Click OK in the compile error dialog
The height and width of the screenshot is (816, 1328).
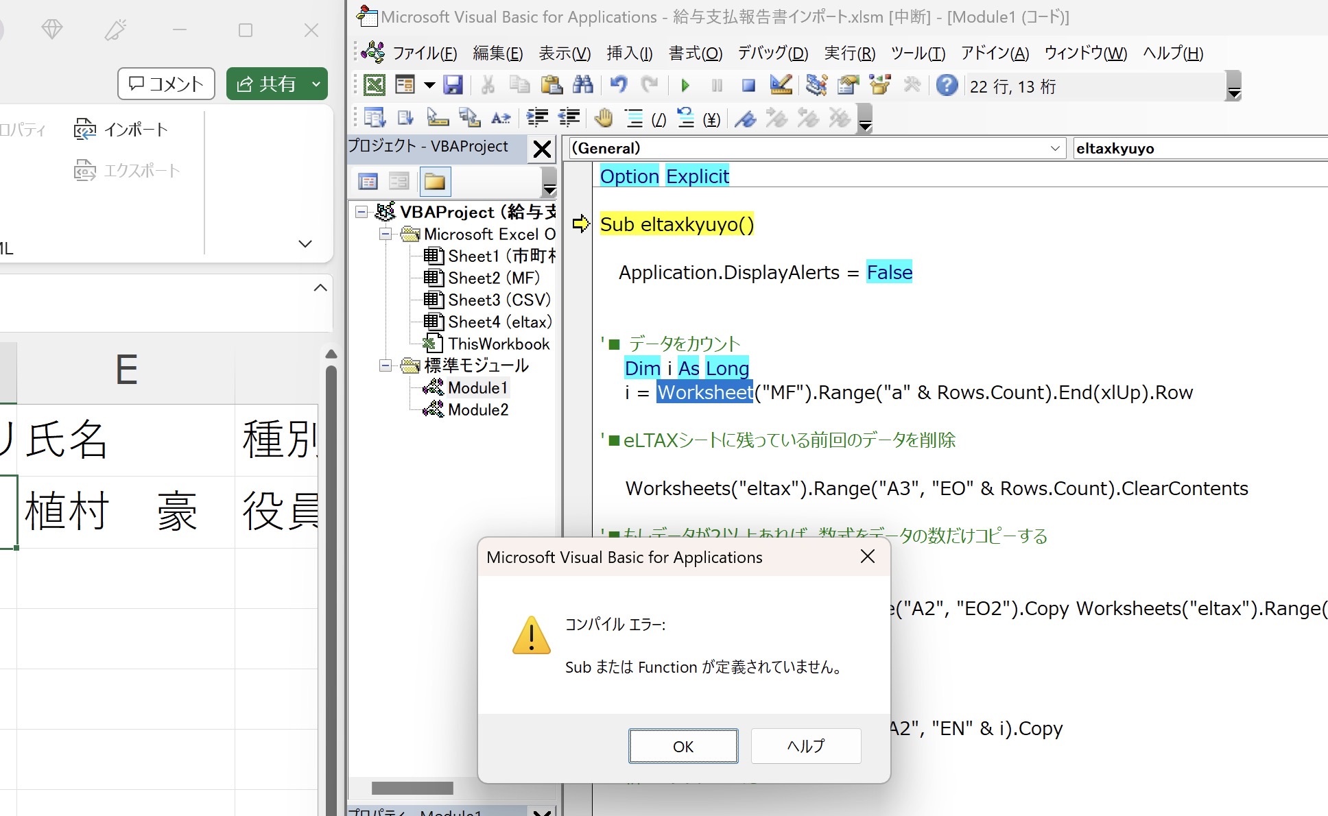pyautogui.click(x=683, y=746)
